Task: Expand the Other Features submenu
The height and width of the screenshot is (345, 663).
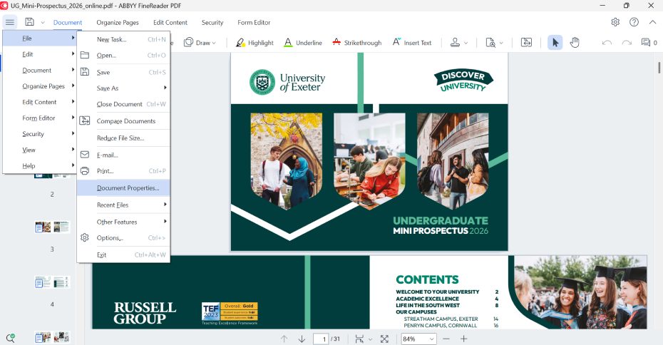Action: (123, 222)
